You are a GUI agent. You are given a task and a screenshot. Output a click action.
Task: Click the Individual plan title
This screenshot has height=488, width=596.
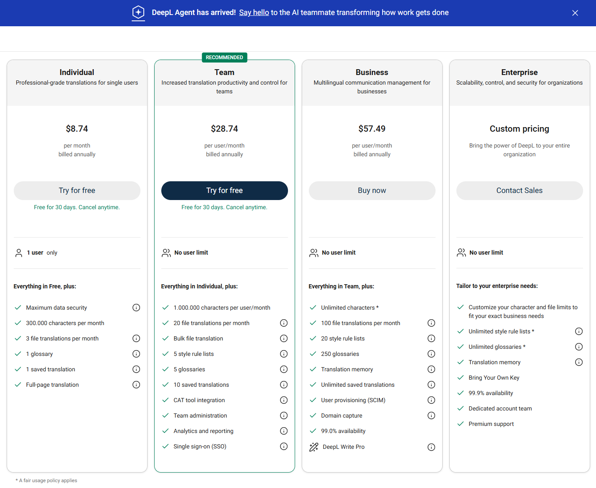77,72
